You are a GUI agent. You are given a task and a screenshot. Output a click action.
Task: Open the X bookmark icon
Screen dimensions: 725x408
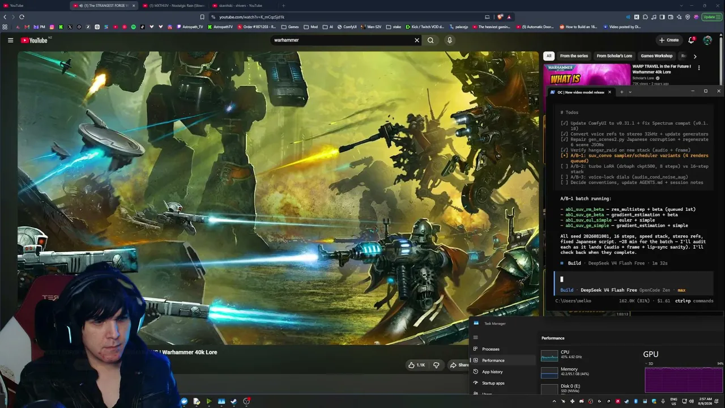tap(70, 27)
